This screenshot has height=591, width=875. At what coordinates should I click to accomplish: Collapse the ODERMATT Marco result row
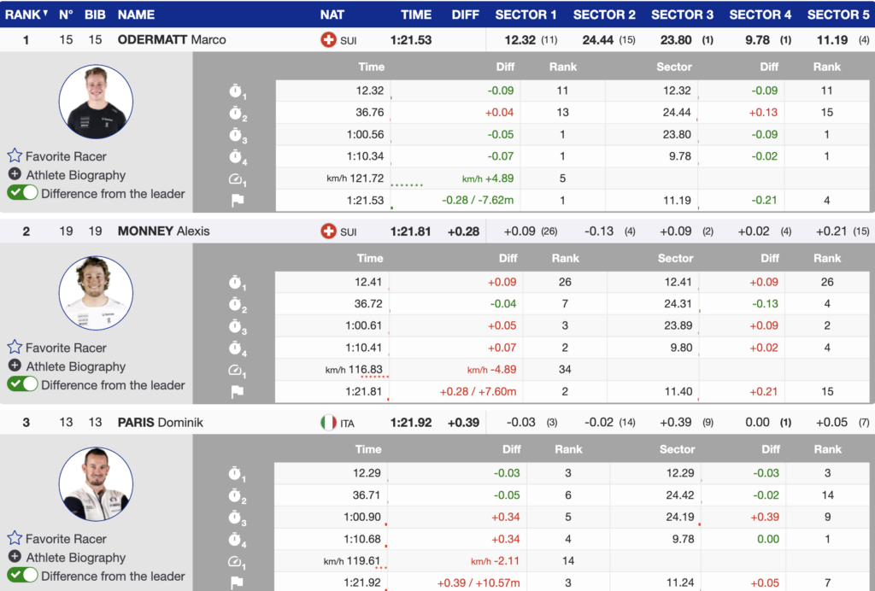coord(171,40)
